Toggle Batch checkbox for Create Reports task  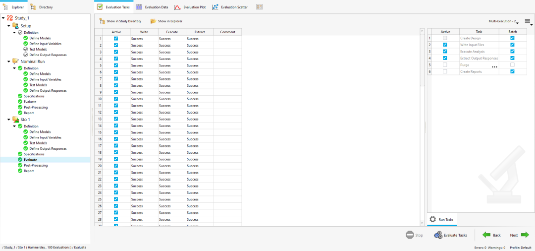pyautogui.click(x=512, y=71)
